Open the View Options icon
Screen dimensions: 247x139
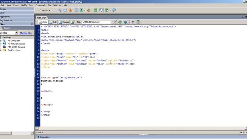[139, 22]
